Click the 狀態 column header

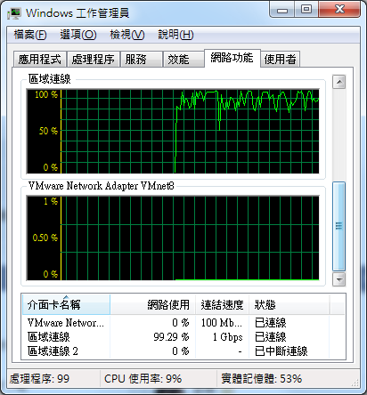(x=289, y=304)
